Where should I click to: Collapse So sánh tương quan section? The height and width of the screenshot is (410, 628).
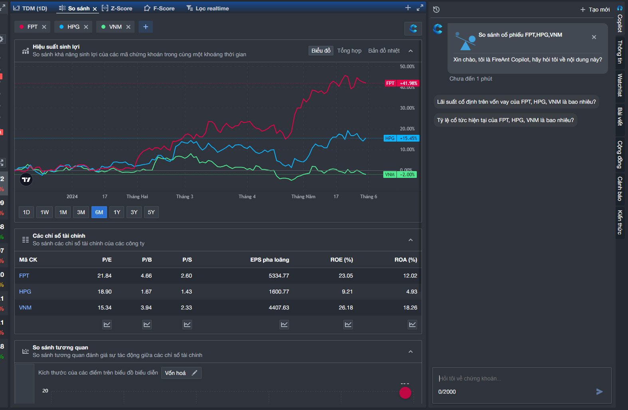tap(410, 351)
